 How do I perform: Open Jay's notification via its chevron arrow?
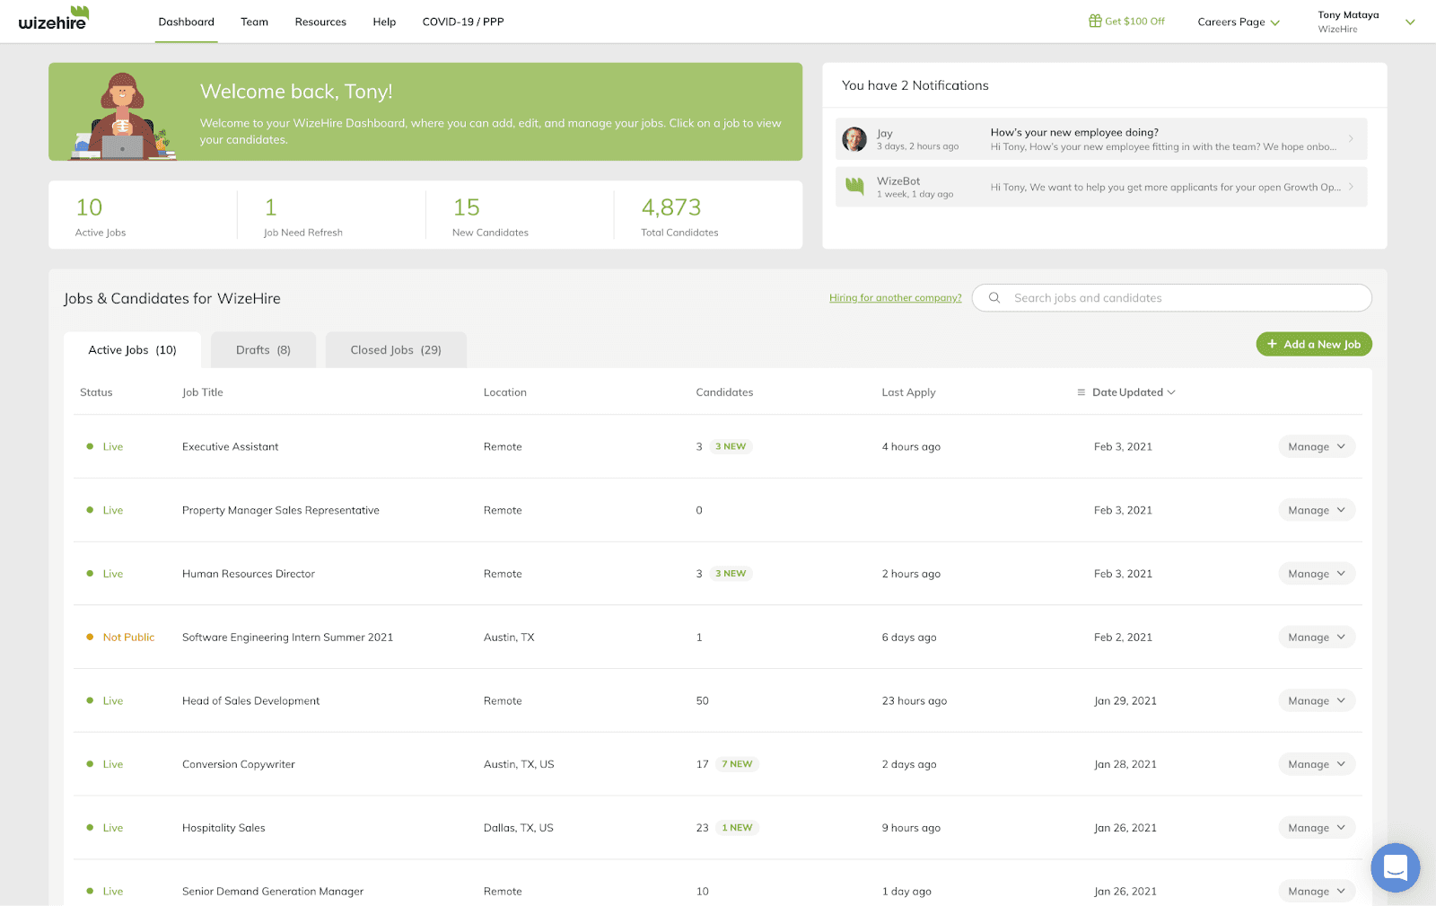(x=1351, y=138)
